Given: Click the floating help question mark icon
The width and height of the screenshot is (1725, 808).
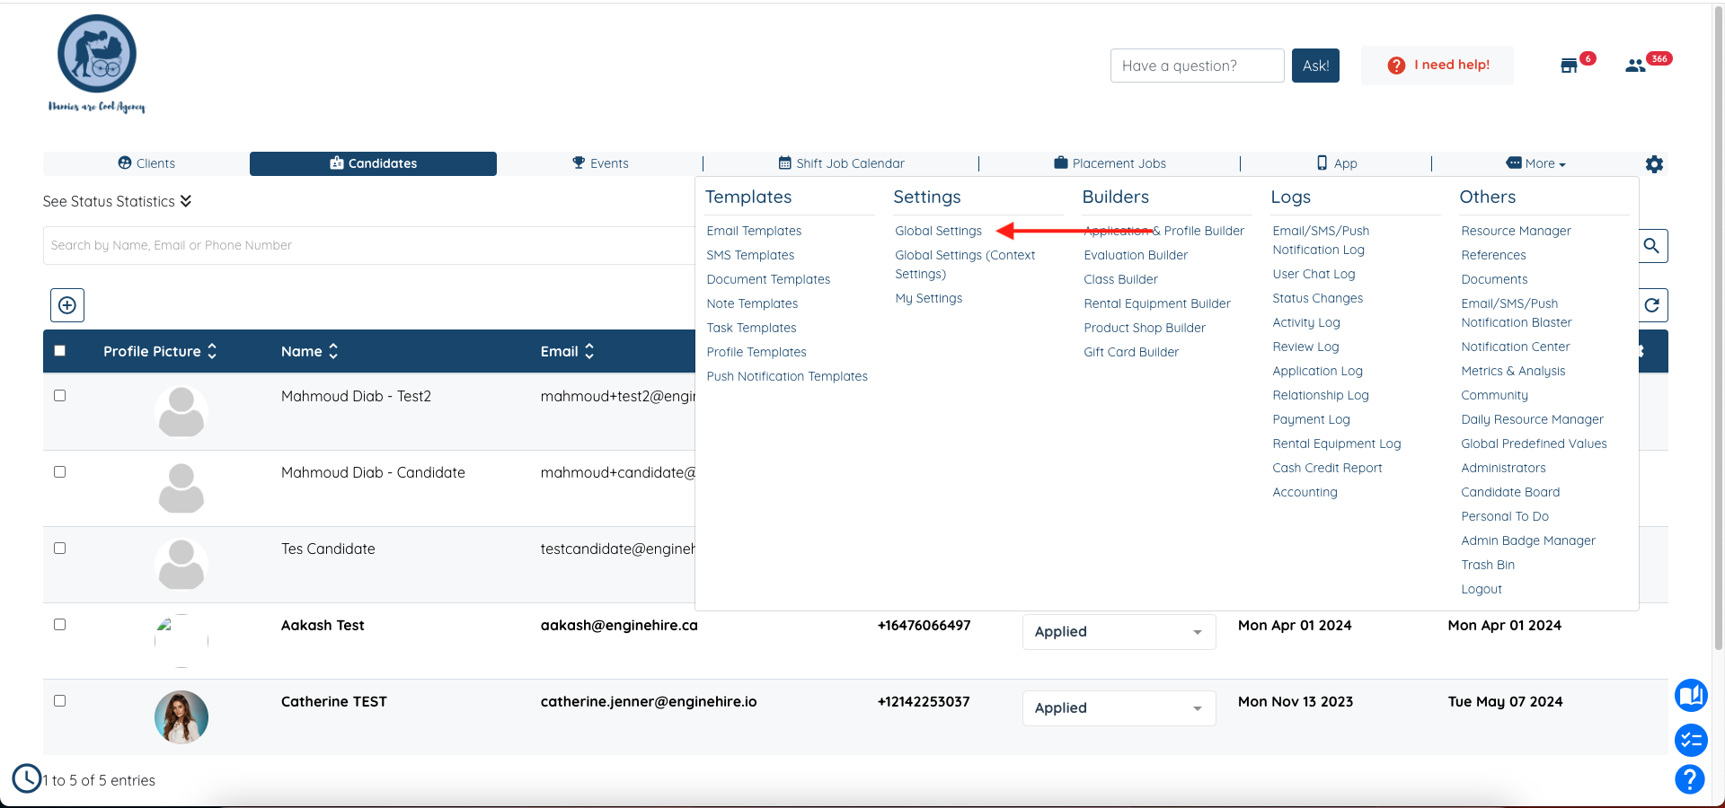Looking at the screenshot, I should [x=1691, y=779].
